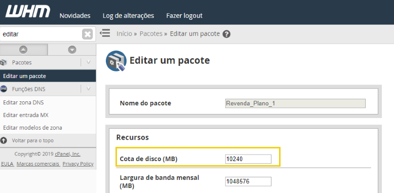Toggle the sidebar hamburger menu icon

105,33
